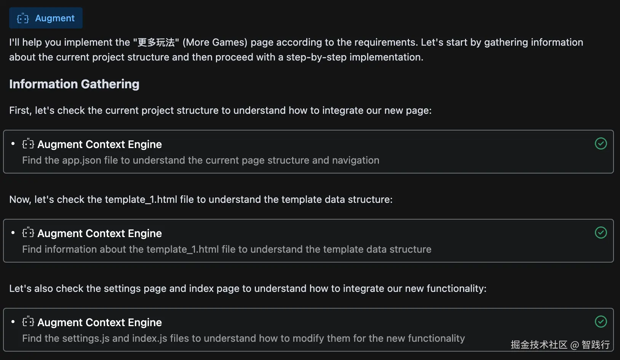Screen dimensions: 620x360
Task: Open 'Find information about the template_1.html' description
Action: click(227, 249)
